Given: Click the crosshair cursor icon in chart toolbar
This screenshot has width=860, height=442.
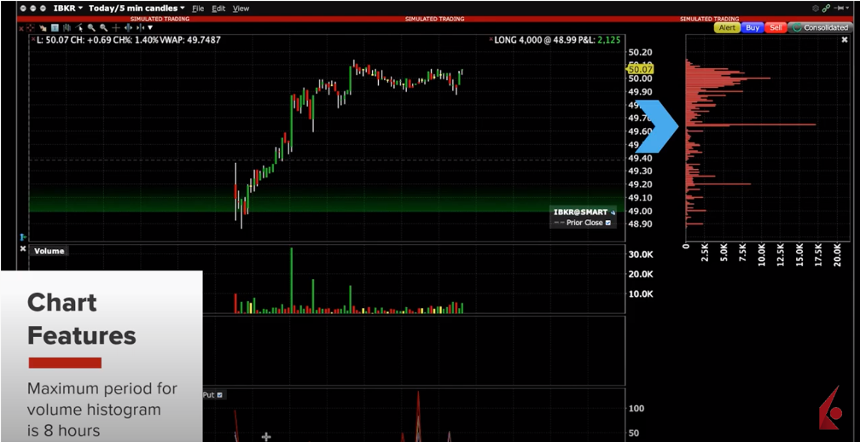Looking at the screenshot, I should tap(116, 28).
